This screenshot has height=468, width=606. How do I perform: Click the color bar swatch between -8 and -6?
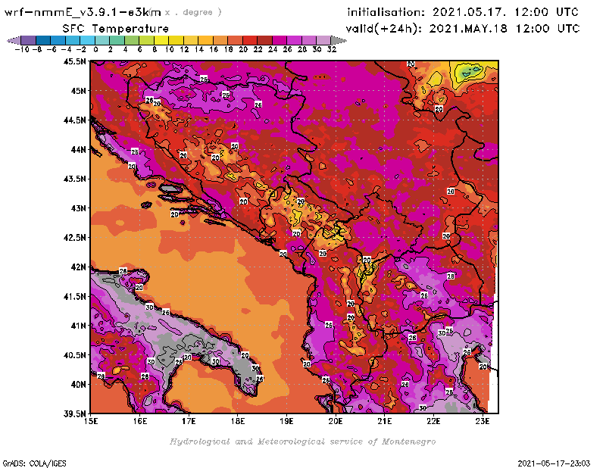[43, 40]
